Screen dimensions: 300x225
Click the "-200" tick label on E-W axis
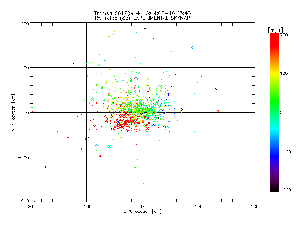(30, 207)
